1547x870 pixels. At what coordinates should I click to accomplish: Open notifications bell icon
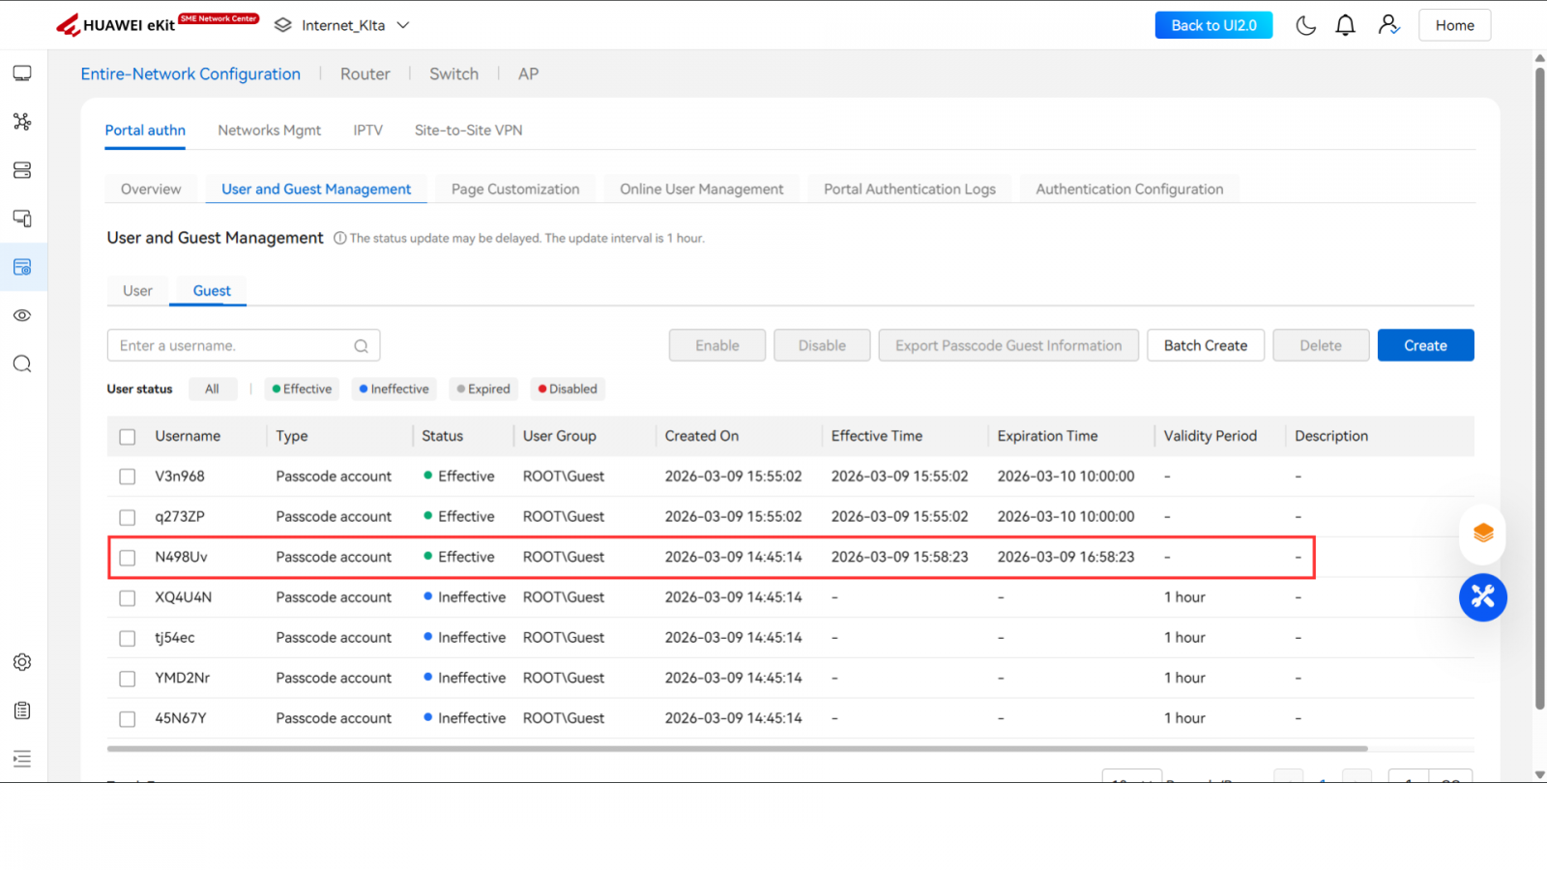tap(1345, 25)
